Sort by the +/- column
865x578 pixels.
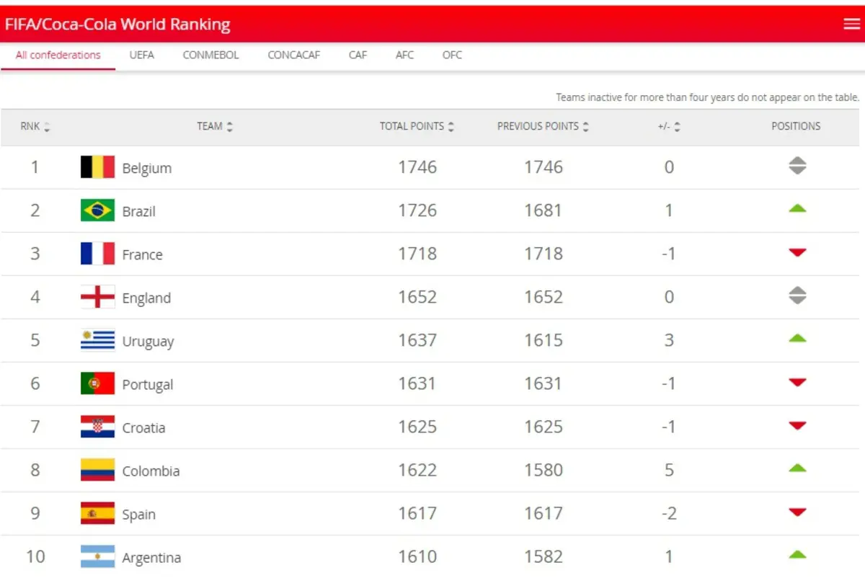click(669, 126)
